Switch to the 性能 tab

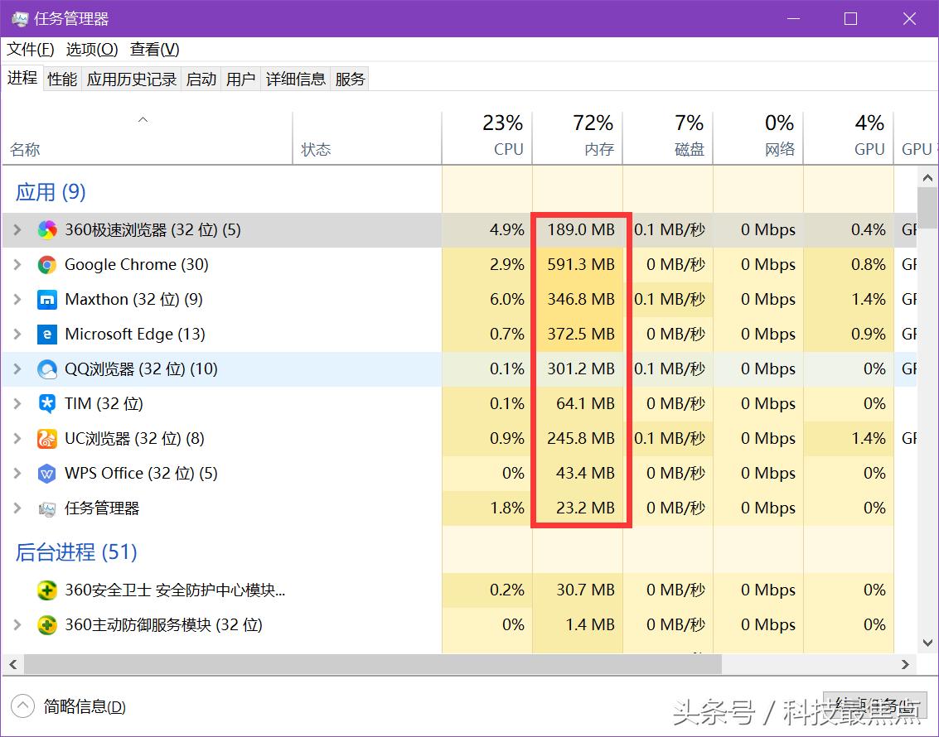click(61, 78)
